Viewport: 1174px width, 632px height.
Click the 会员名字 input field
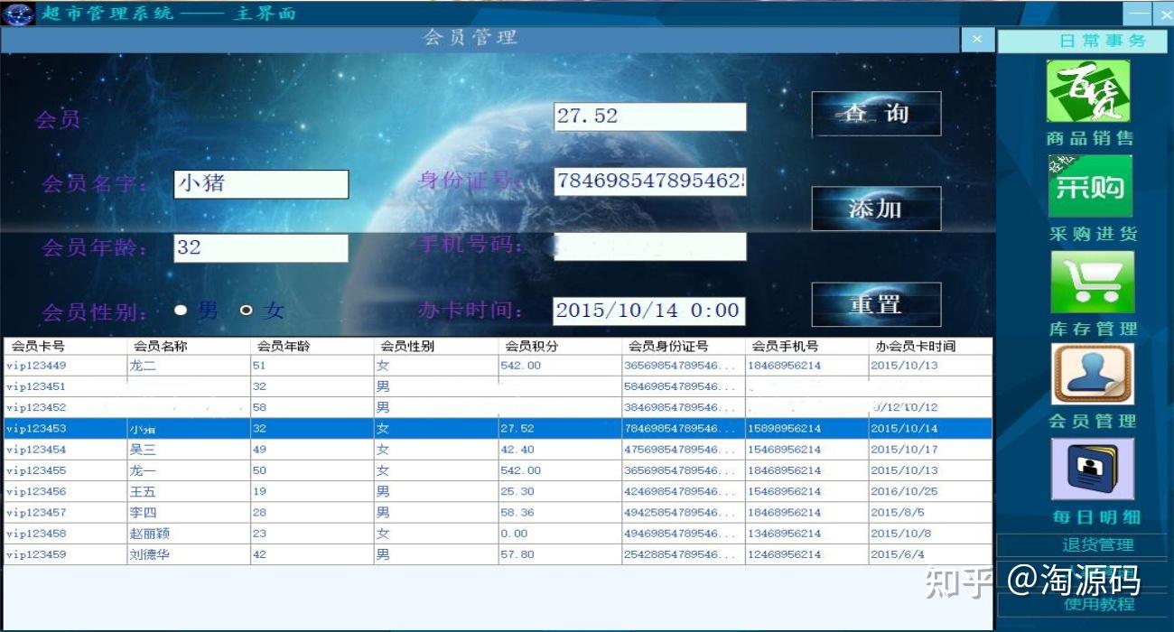(261, 184)
